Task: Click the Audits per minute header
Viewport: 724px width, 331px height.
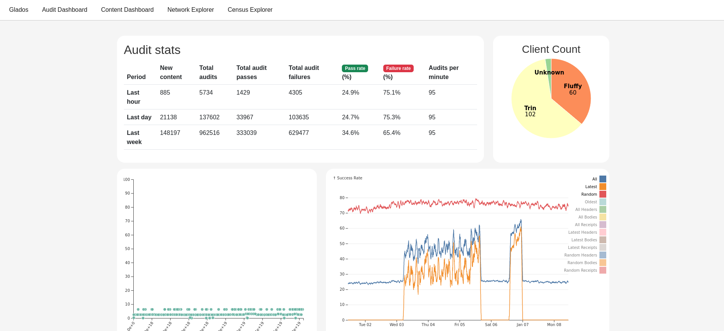Action: 444,72
